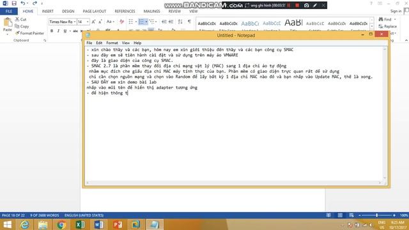The height and width of the screenshot is (230, 409).
Task: Toggle Bold formatting in Word
Action: click(52, 31)
